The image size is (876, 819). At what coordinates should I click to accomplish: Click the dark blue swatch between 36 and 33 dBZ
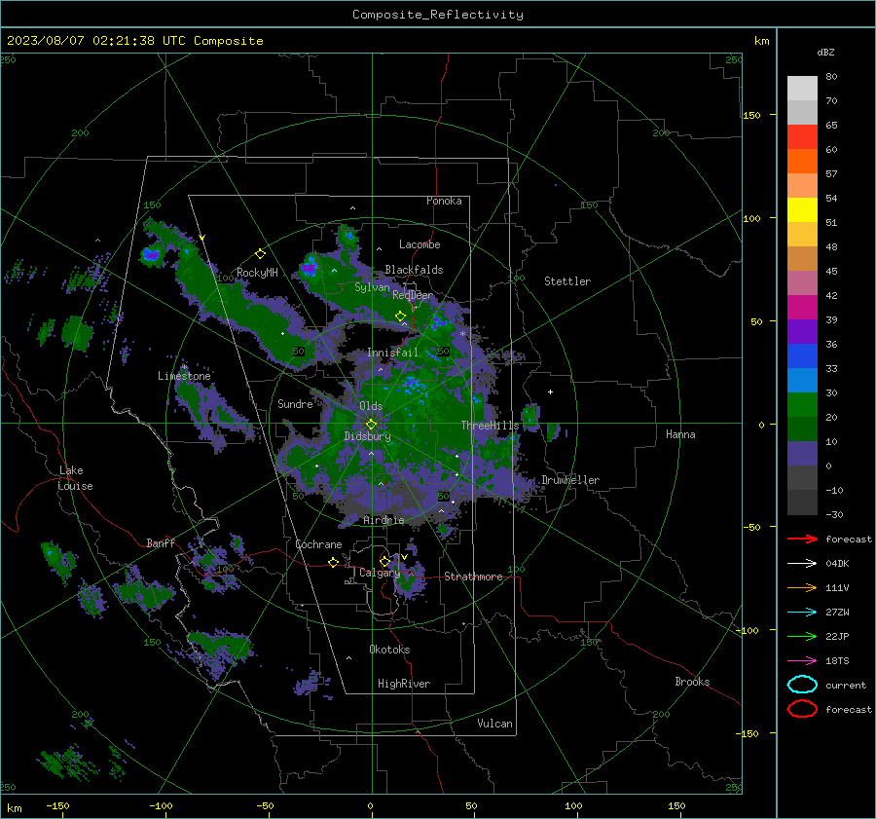[x=802, y=355]
